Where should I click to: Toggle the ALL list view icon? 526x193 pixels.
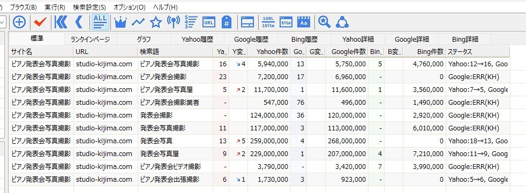(100, 22)
